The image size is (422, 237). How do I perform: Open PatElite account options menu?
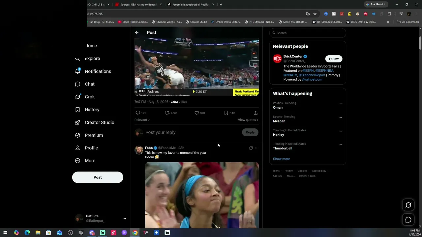(x=124, y=218)
